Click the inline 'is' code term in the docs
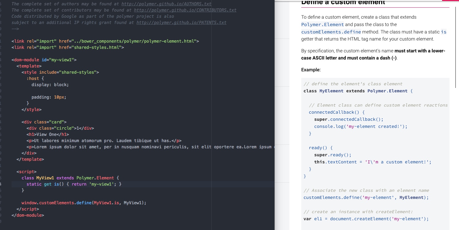This screenshot has height=230, width=459. pos(444,32)
